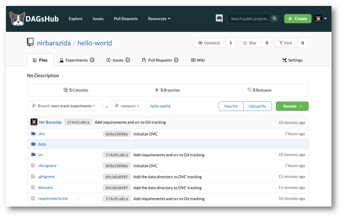343x218 pixels.
Task: Click Nir Barazida's commit avatar
Action: pyautogui.click(x=34, y=122)
